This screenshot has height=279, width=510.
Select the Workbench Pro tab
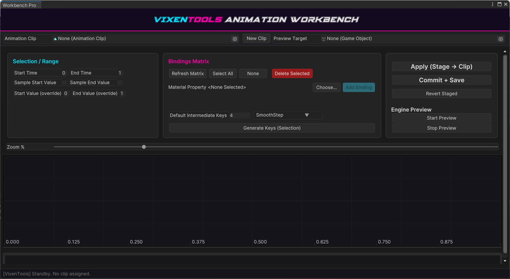point(21,5)
